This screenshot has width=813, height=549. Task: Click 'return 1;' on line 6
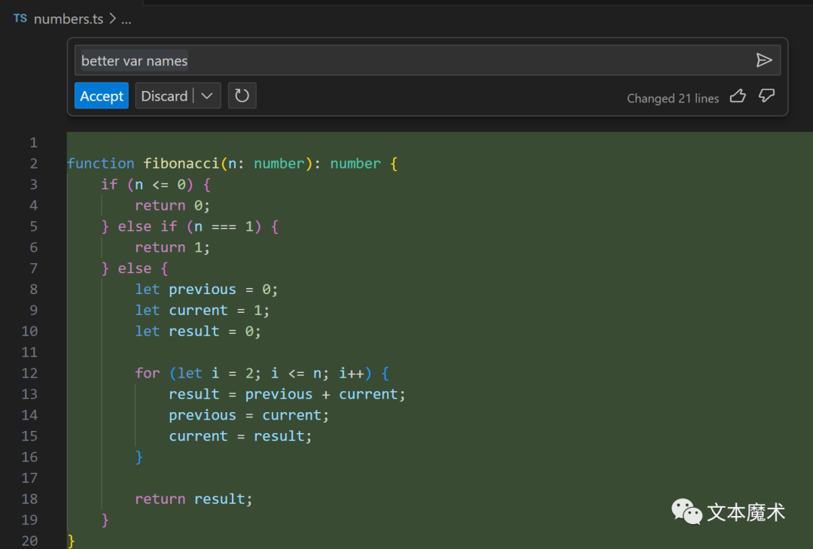172,247
